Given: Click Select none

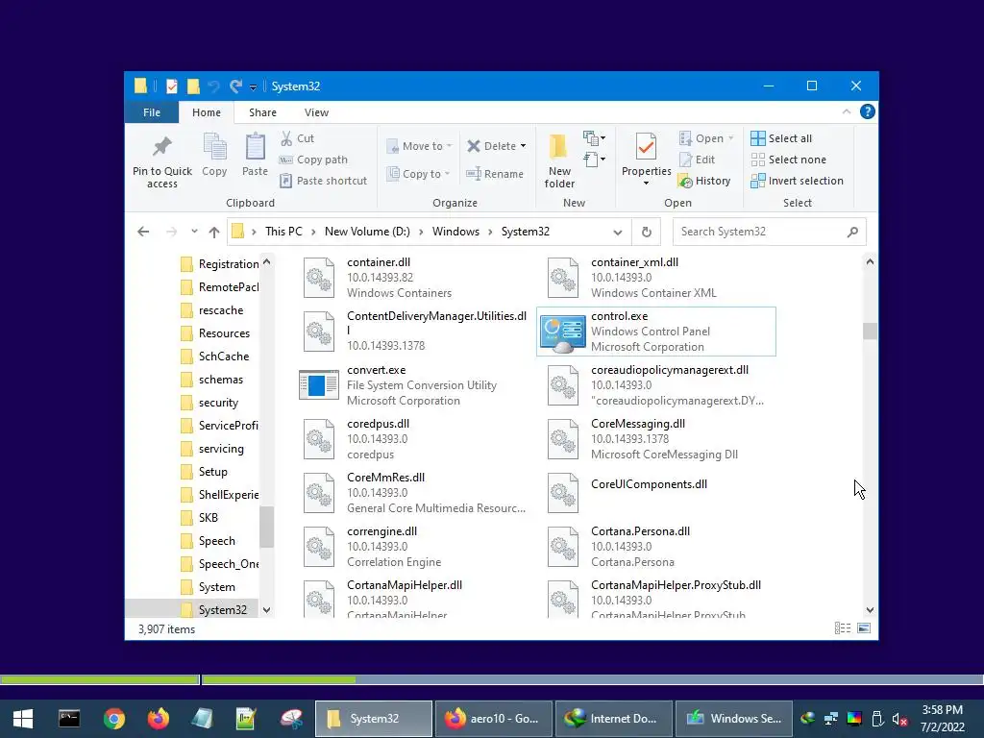Looking at the screenshot, I should coord(789,160).
